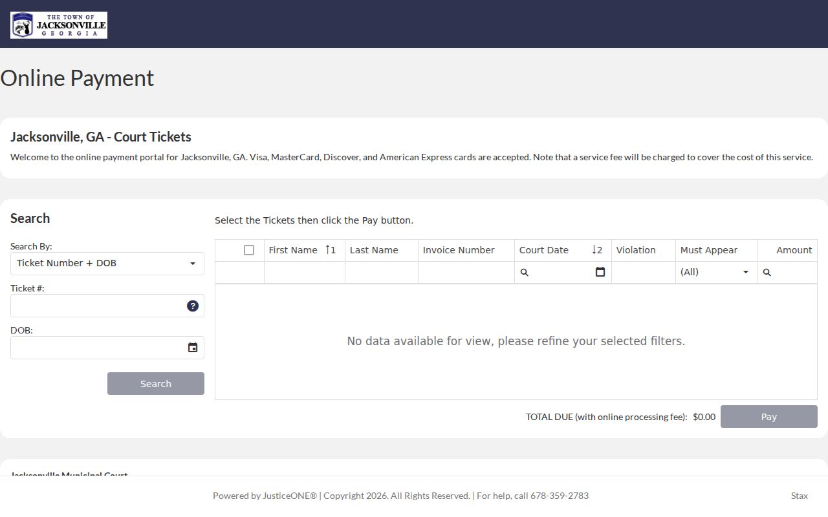This screenshot has height=517, width=828.
Task: Click the 'No data available for view' message
Action: point(516,341)
